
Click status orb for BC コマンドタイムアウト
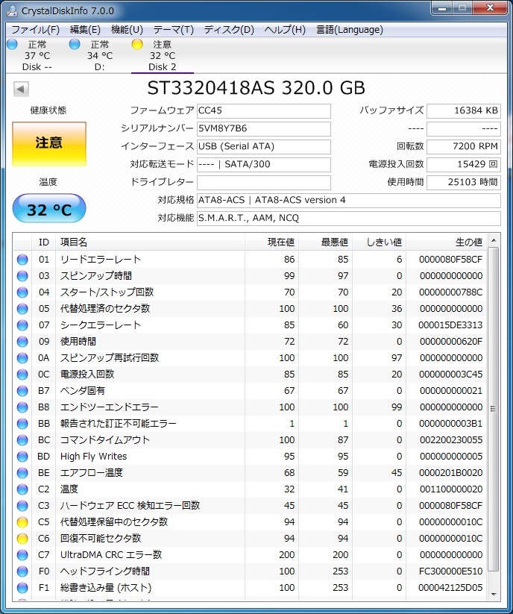[22, 440]
